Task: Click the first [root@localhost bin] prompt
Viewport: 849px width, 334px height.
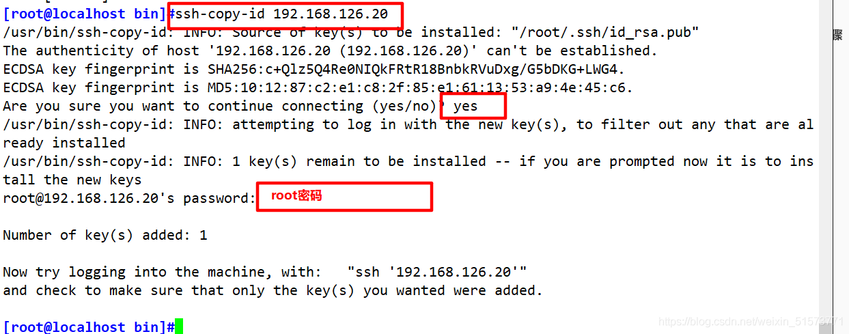Action: tap(85, 14)
